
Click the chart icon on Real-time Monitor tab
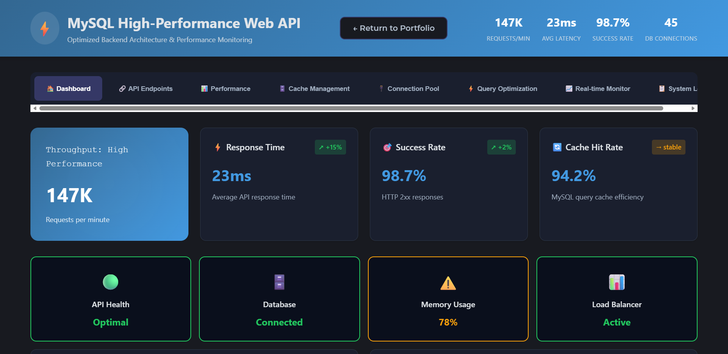click(x=568, y=88)
